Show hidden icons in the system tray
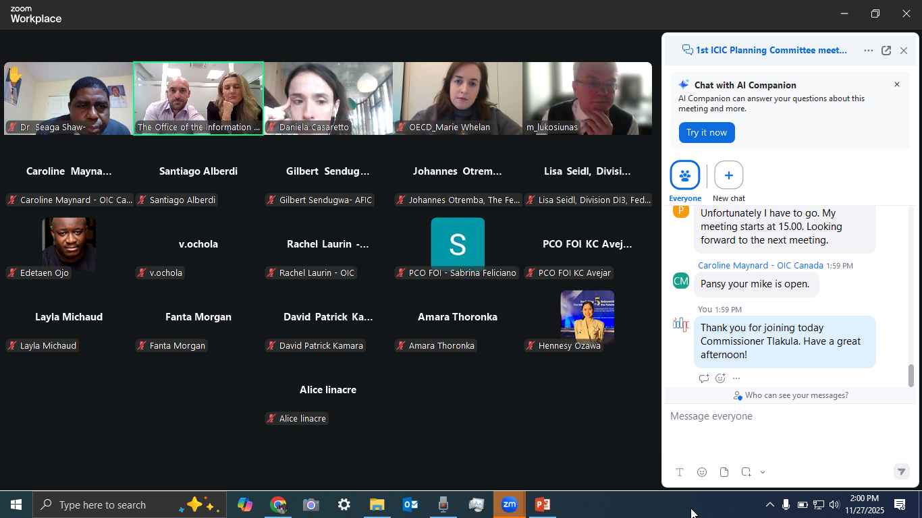Image resolution: width=922 pixels, height=518 pixels. (x=769, y=505)
